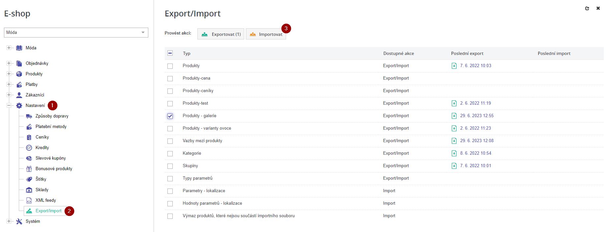
Task: Check the Typy parametrů row checkbox
Action: 170,179
